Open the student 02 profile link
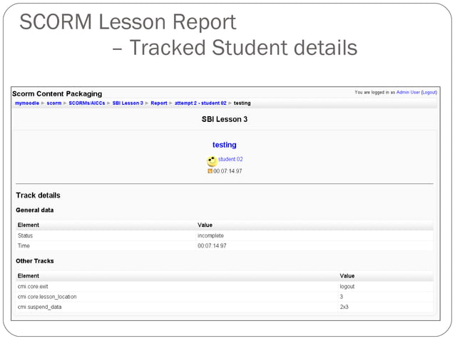The height and width of the screenshot is (341, 455). tap(230, 159)
